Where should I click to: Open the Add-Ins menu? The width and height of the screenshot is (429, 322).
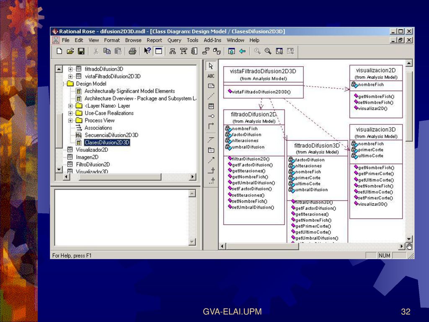tap(212, 40)
